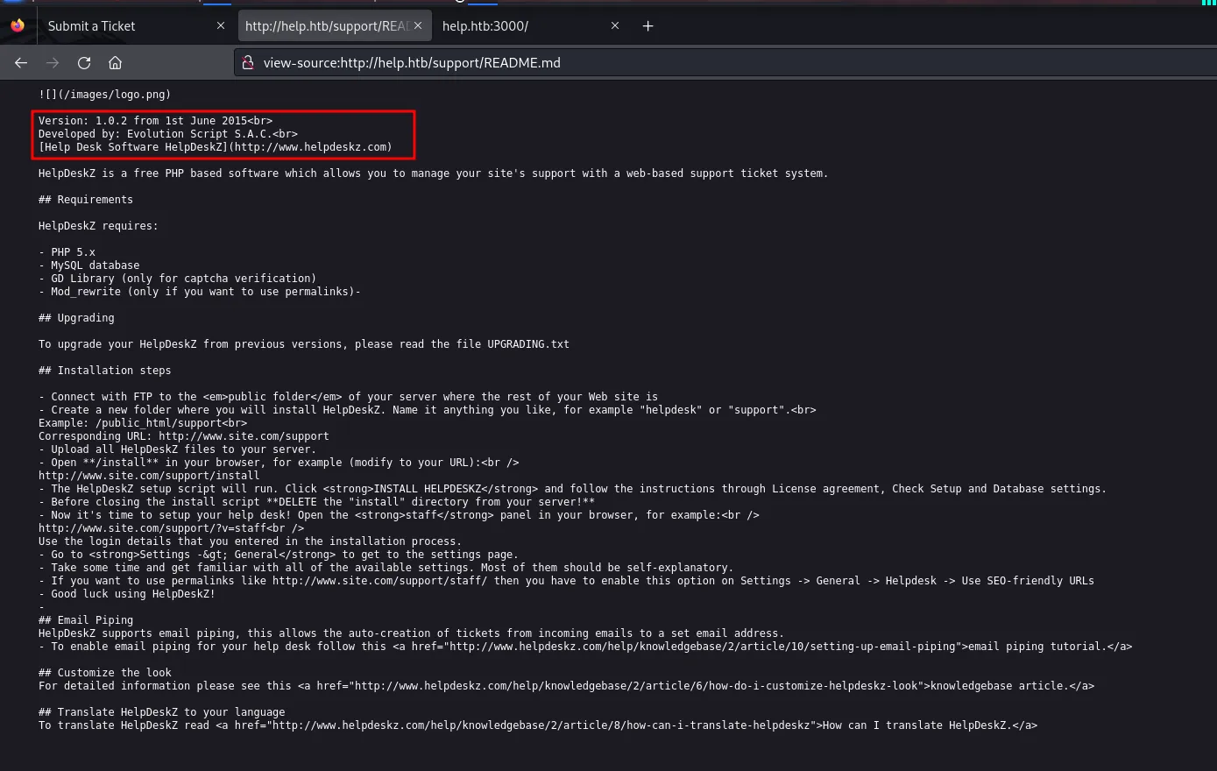Click the Use the login details line

click(x=250, y=541)
